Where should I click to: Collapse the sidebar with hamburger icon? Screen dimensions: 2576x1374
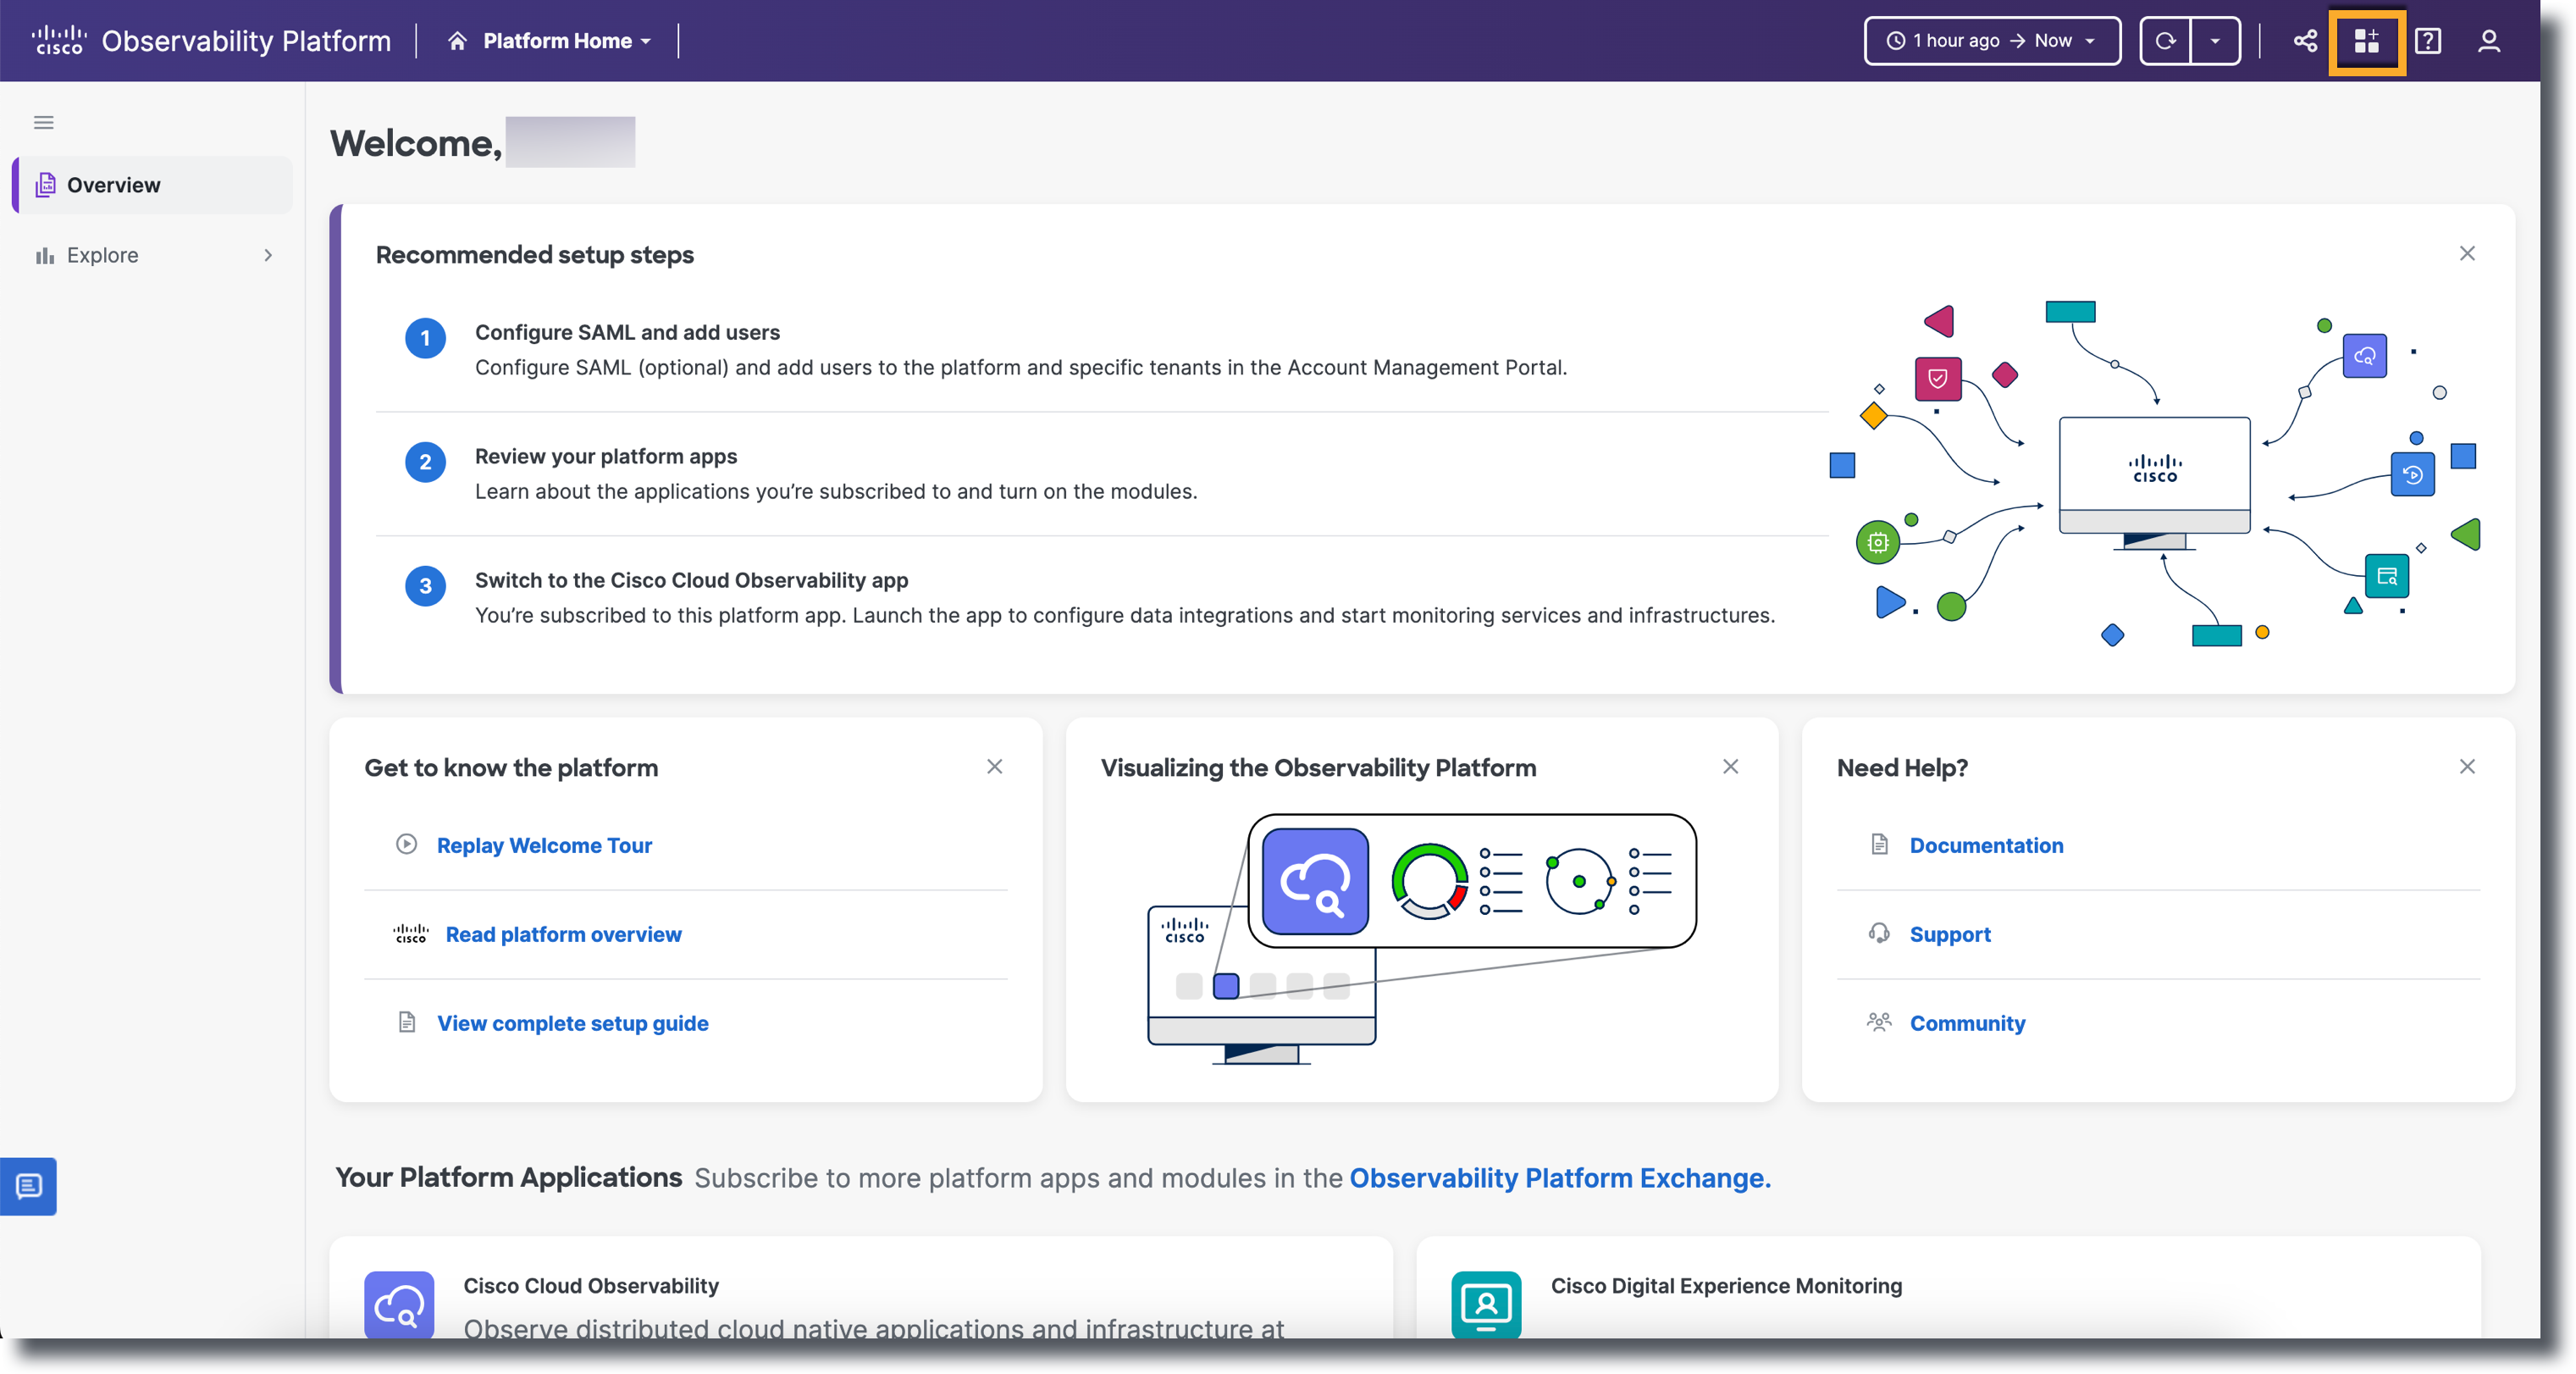tap(44, 122)
